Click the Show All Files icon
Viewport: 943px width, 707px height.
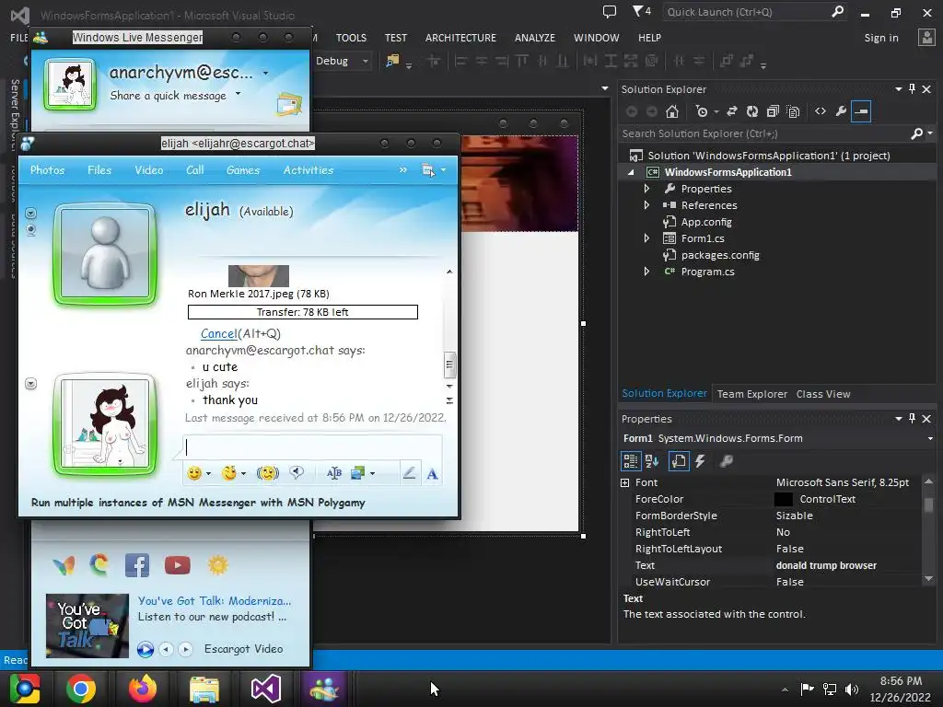point(793,111)
